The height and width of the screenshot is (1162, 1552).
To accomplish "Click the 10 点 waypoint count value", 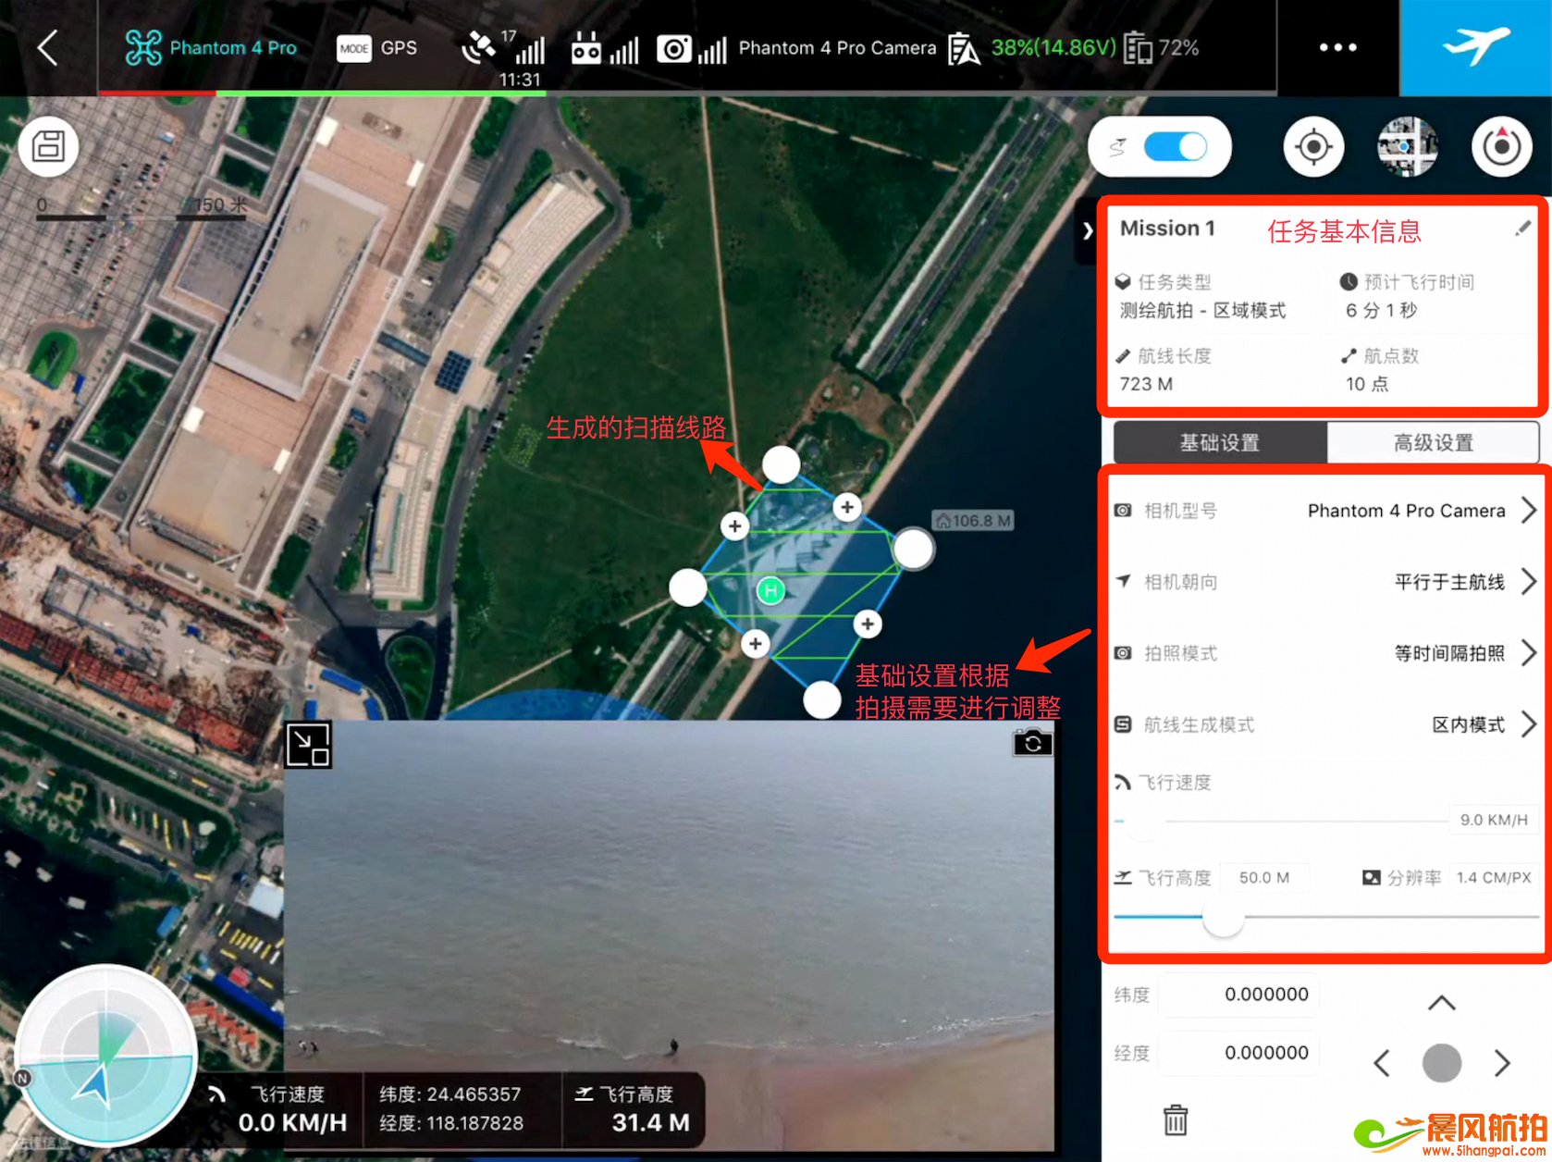I will (x=1367, y=383).
